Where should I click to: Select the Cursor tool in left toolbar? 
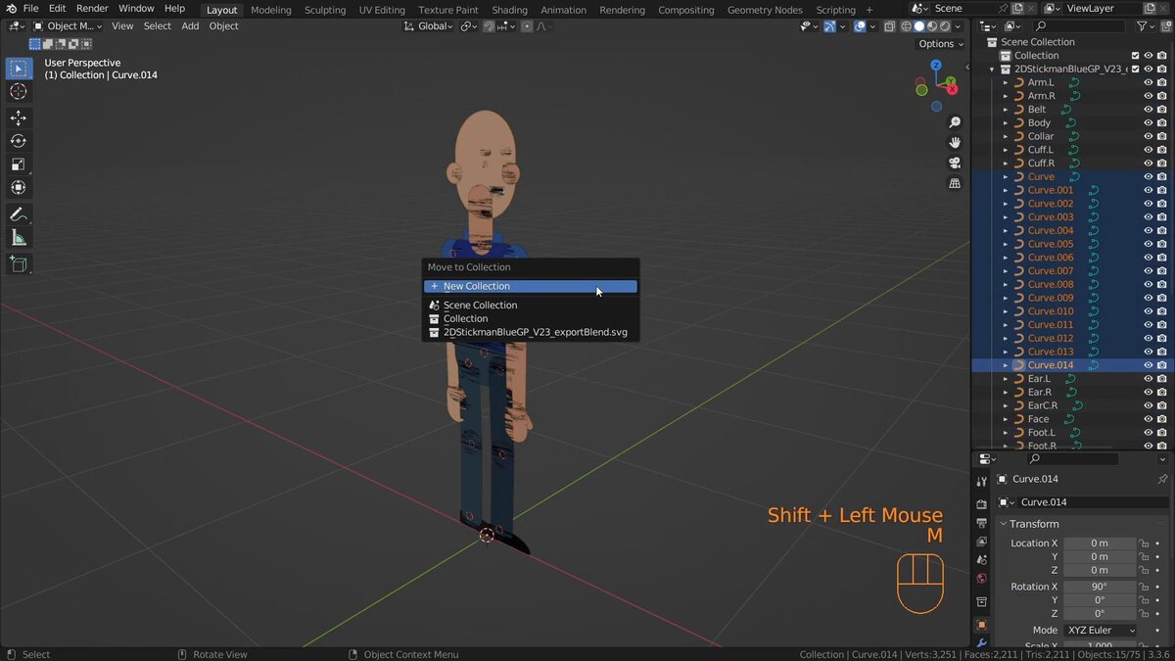(19, 91)
